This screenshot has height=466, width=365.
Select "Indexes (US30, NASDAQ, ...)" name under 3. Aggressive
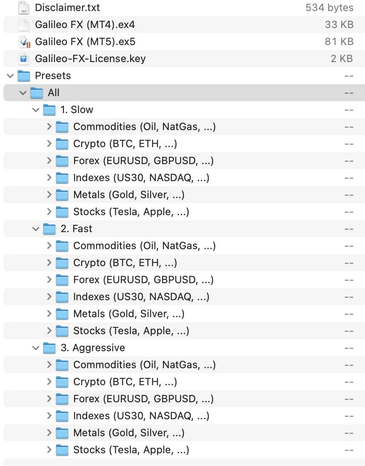141,416
